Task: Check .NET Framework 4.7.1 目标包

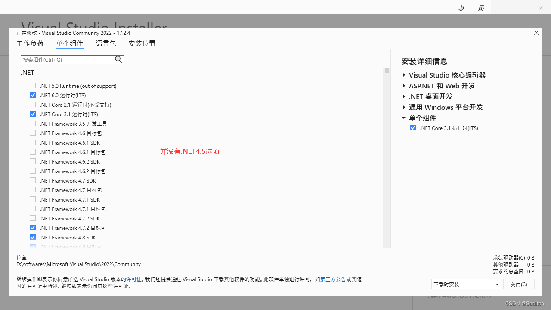Action: (x=33, y=209)
